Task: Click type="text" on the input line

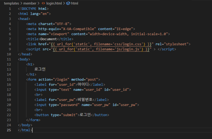Action: [x=60, y=90]
